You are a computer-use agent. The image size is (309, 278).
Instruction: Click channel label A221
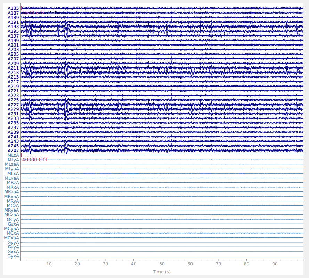coord(13,91)
